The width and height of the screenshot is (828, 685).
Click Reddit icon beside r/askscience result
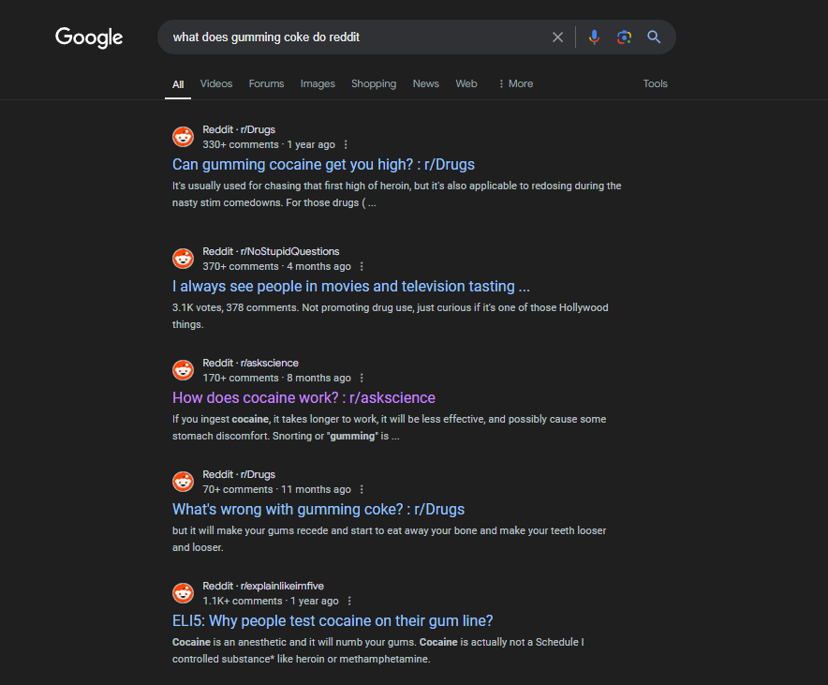(184, 370)
